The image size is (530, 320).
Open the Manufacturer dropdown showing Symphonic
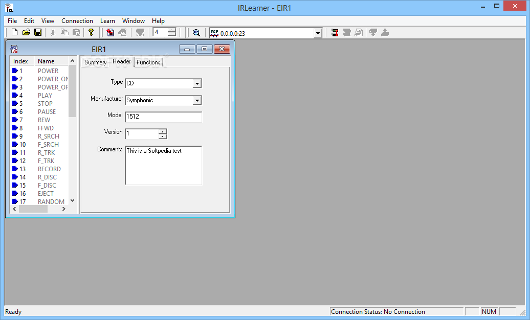pyautogui.click(x=197, y=100)
